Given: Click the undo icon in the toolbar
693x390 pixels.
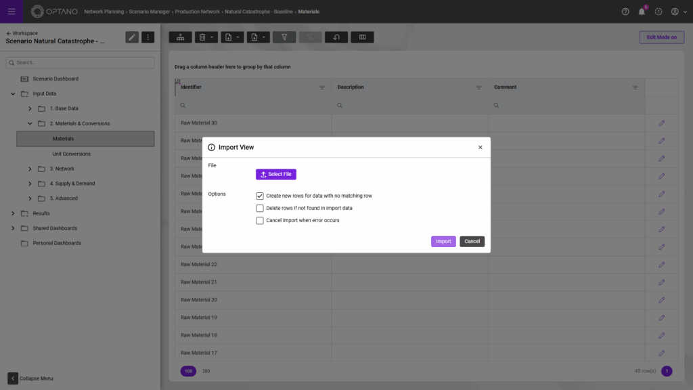Looking at the screenshot, I should coord(336,37).
